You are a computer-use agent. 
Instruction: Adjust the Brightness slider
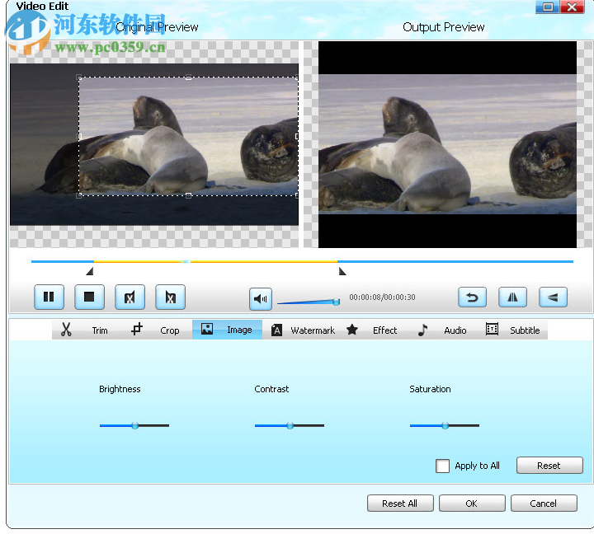pos(134,426)
